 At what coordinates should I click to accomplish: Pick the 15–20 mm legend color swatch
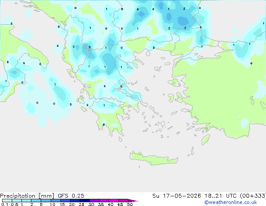click(x=65, y=201)
